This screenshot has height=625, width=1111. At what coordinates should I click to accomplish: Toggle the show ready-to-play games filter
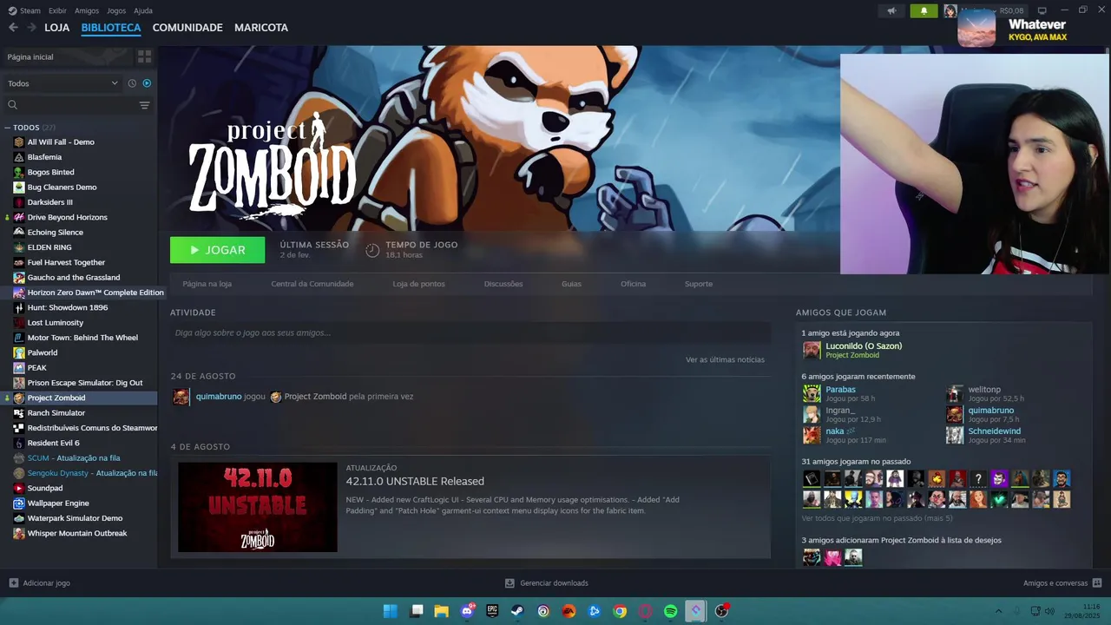[x=147, y=83]
